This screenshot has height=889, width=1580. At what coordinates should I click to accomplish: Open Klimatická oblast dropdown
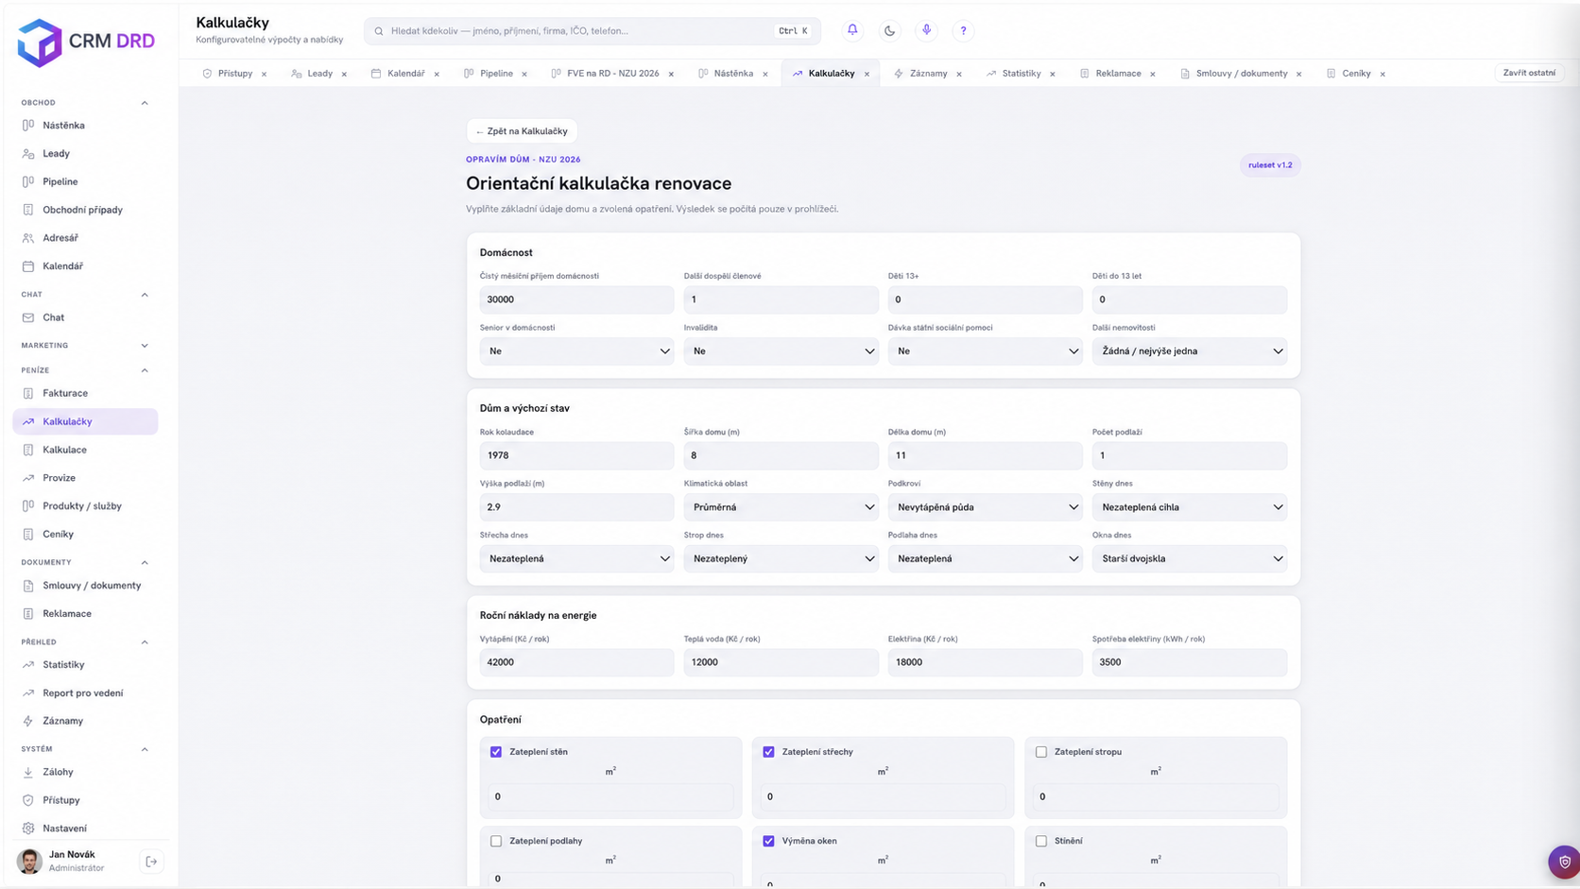781,507
